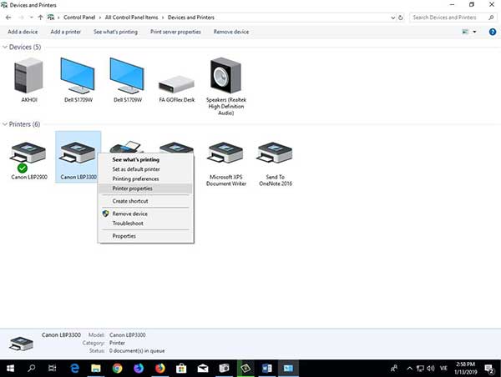The height and width of the screenshot is (377, 501).
Task: Open the People icon in system tray
Action: (x=394, y=369)
